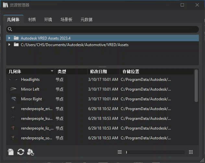Image resolution: width=205 pixels, height=163 pixels.
Task: Sort by the 几何体 column header
Action: pos(30,71)
